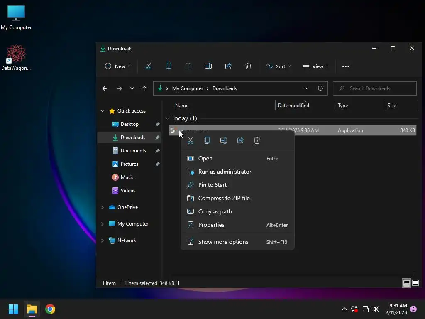
Task: Open the notification badge showing 2
Action: 413,309
